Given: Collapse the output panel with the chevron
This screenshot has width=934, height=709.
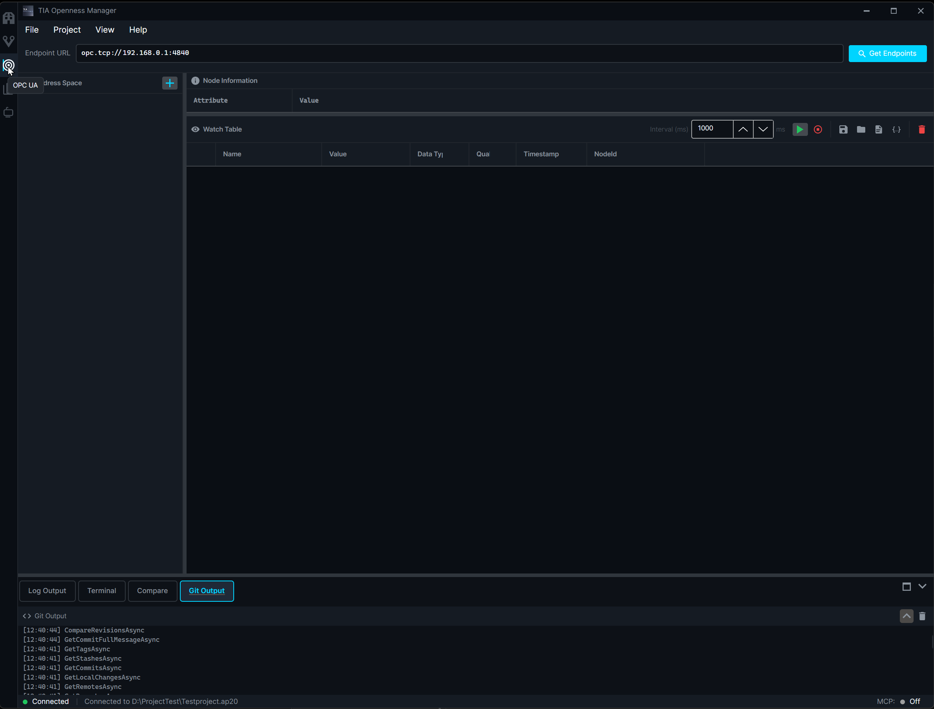Looking at the screenshot, I should 923,586.
